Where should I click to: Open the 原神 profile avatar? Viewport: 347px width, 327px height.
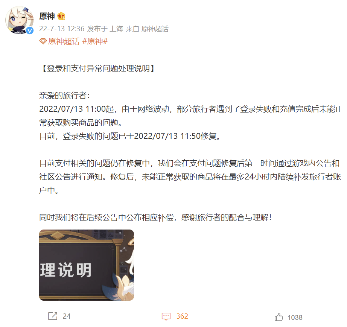20,20
